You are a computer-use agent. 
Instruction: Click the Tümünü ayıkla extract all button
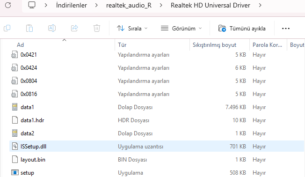(x=242, y=29)
